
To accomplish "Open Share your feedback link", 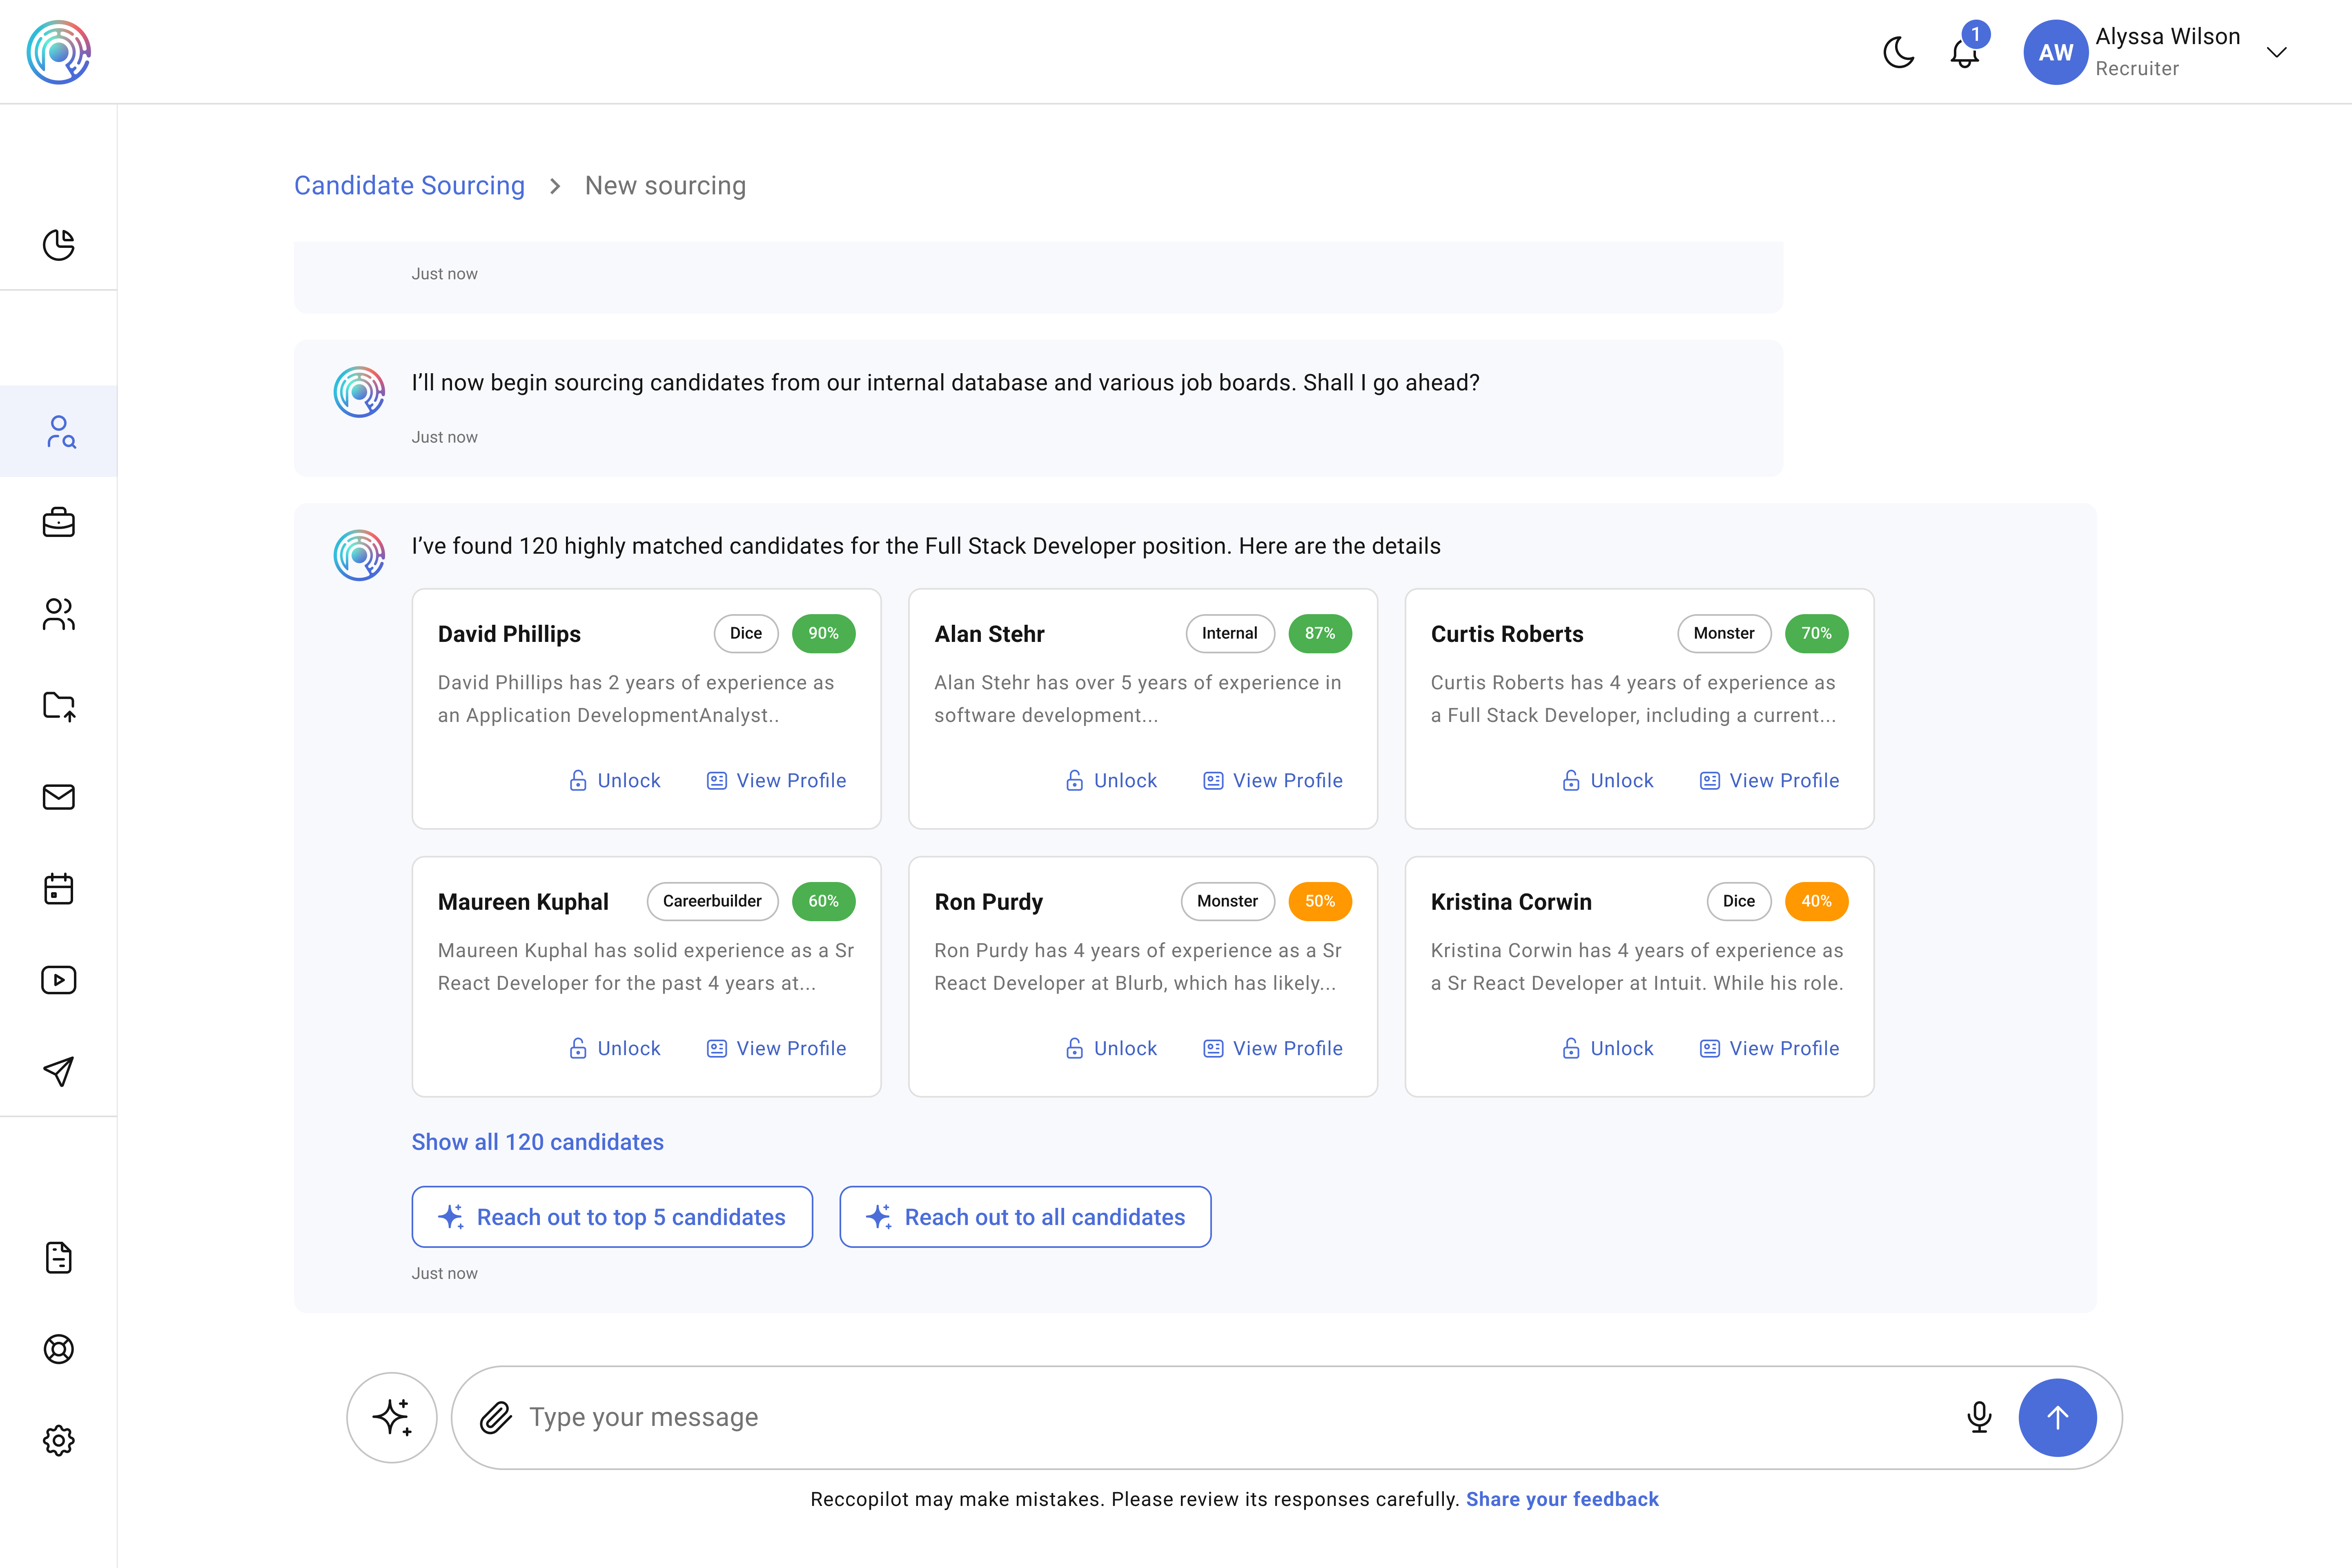I will [1562, 1499].
